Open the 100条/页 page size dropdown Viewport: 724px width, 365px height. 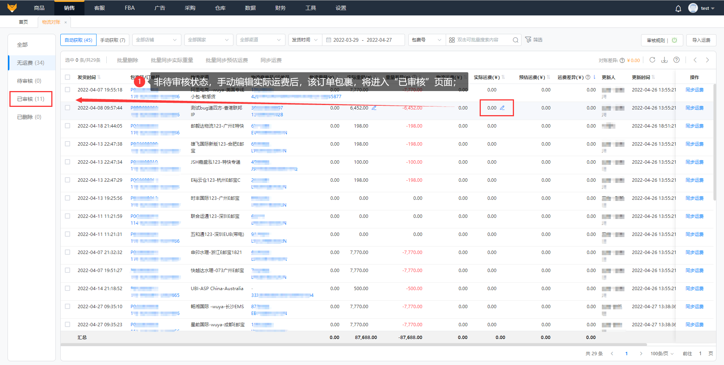click(662, 353)
